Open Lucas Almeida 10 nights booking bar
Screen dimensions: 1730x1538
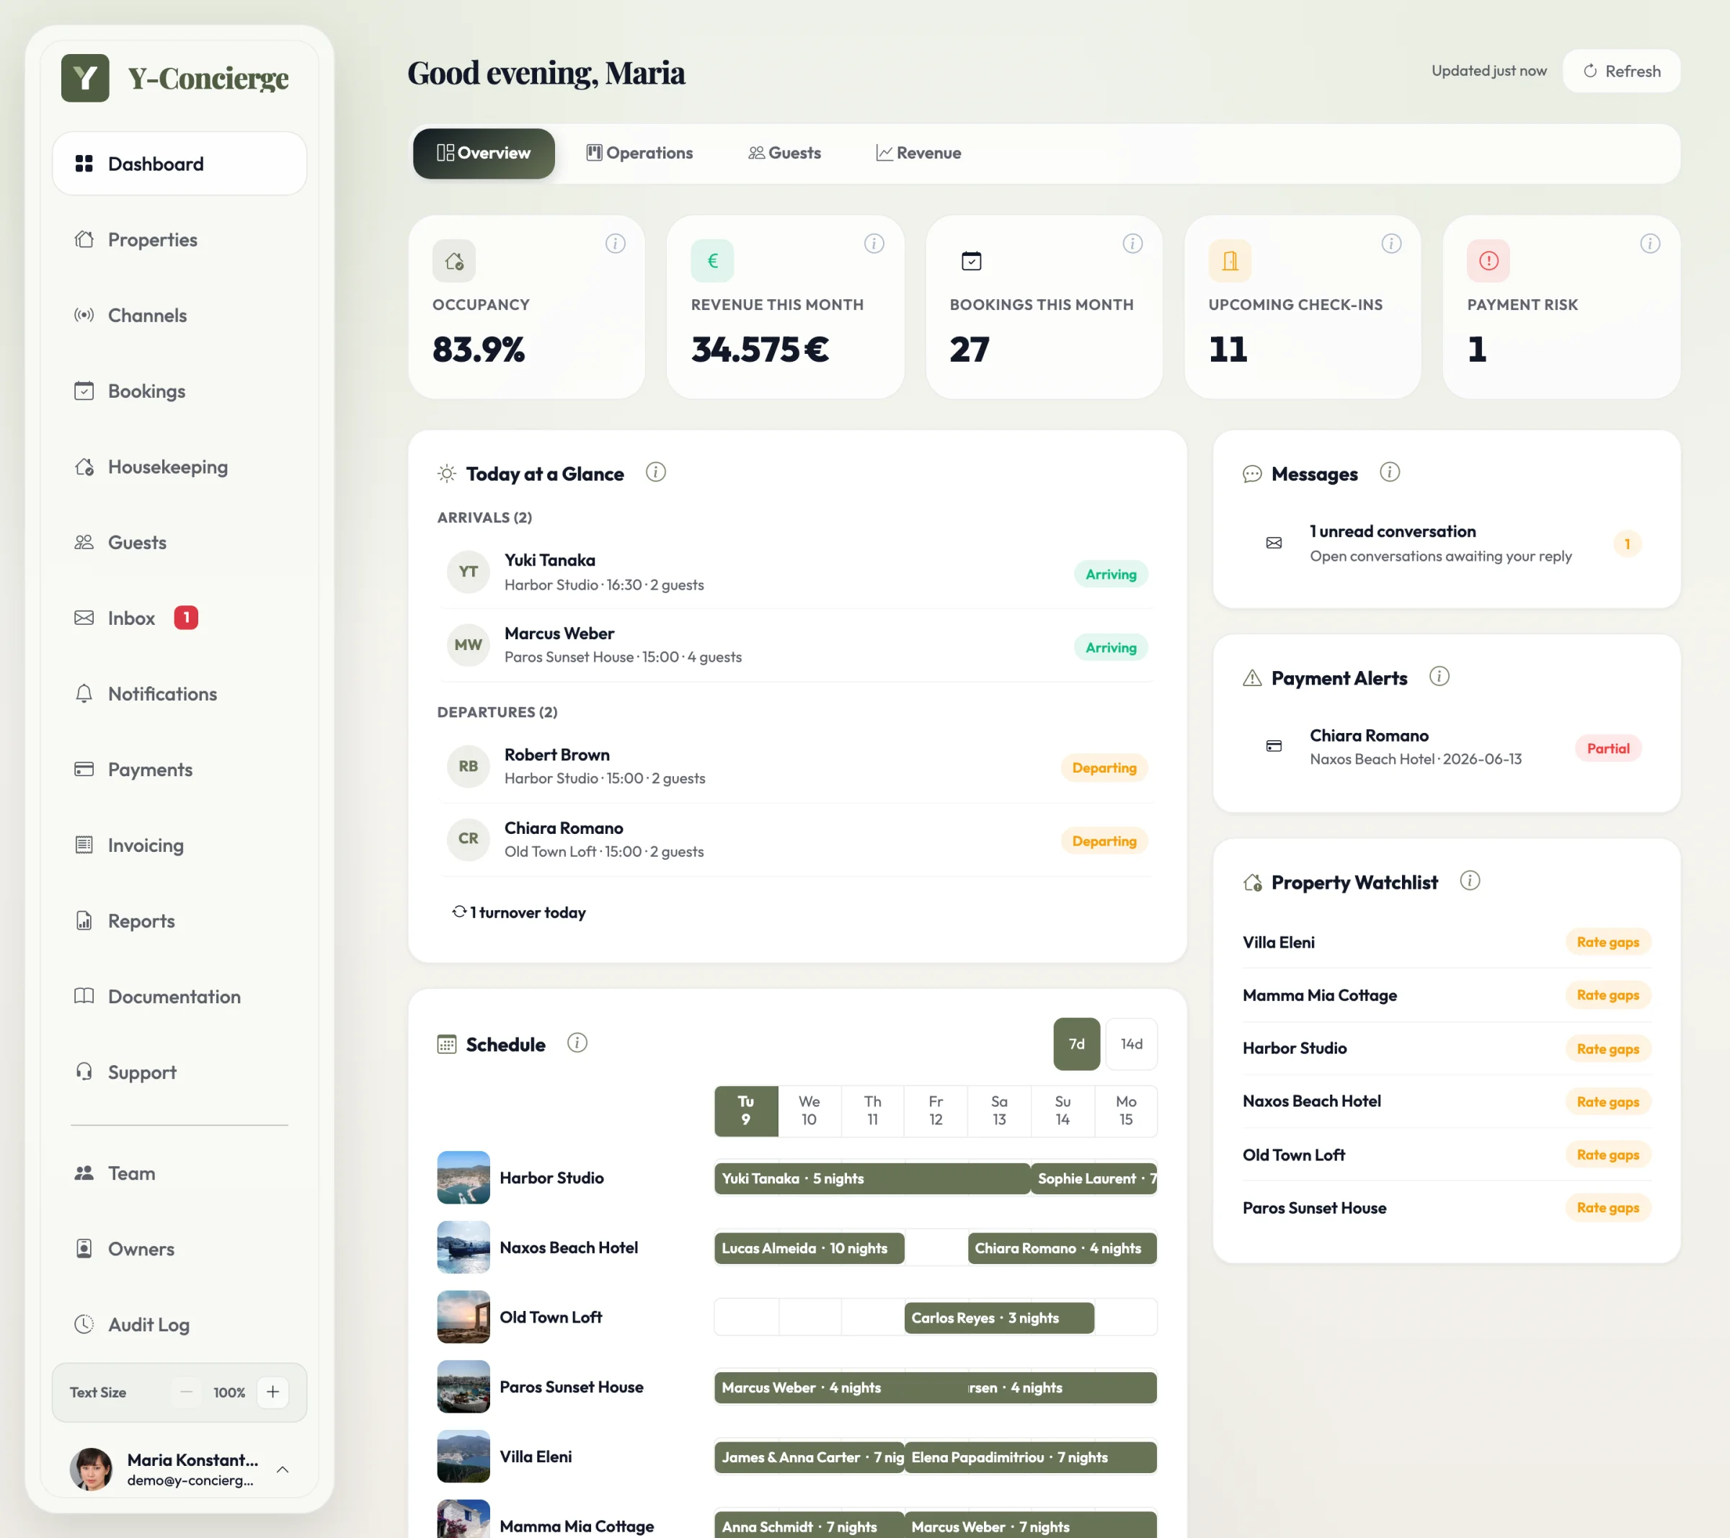pyautogui.click(x=809, y=1248)
